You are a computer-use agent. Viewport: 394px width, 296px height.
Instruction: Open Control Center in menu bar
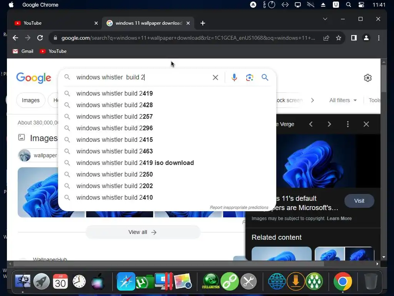tap(361, 5)
